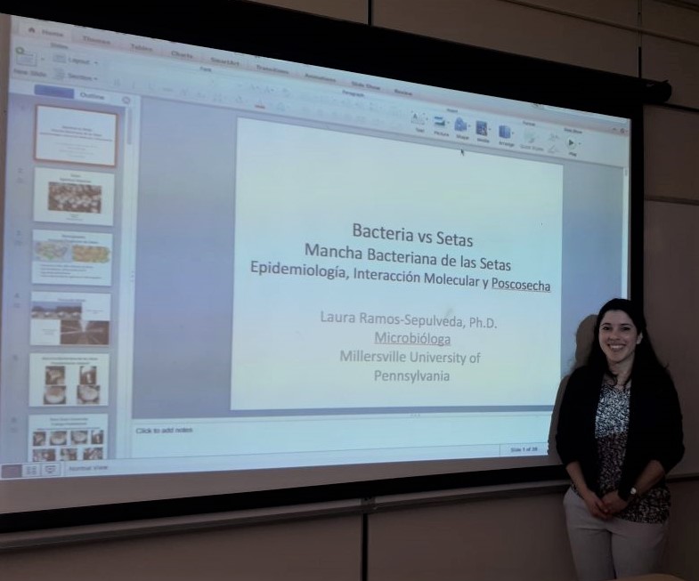Select slide 6 thumbnail at panel bottom
The height and width of the screenshot is (581, 699).
69,437
